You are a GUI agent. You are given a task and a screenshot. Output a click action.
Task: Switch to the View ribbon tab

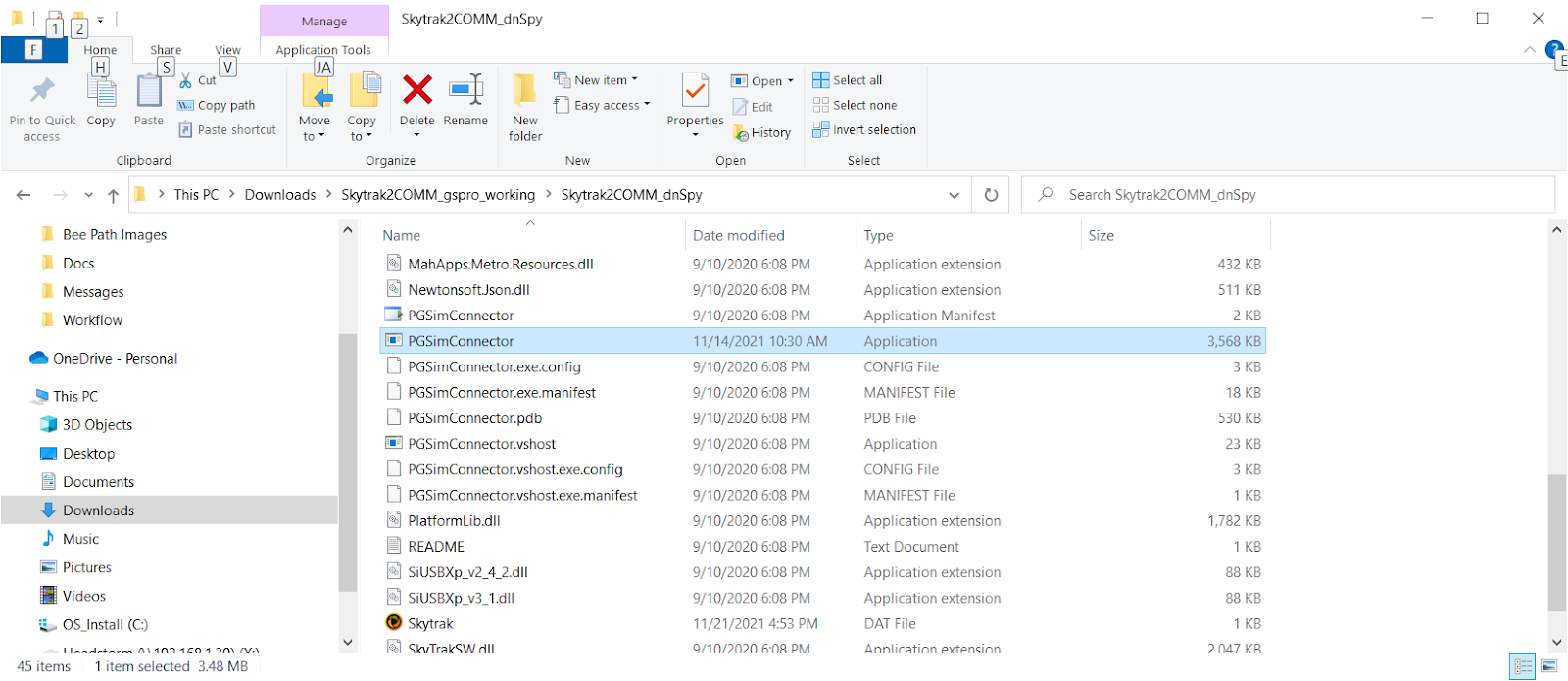[227, 50]
